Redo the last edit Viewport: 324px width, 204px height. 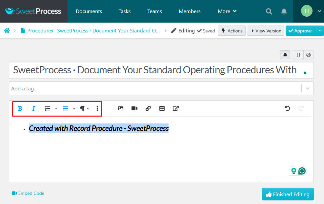pyautogui.click(x=301, y=108)
